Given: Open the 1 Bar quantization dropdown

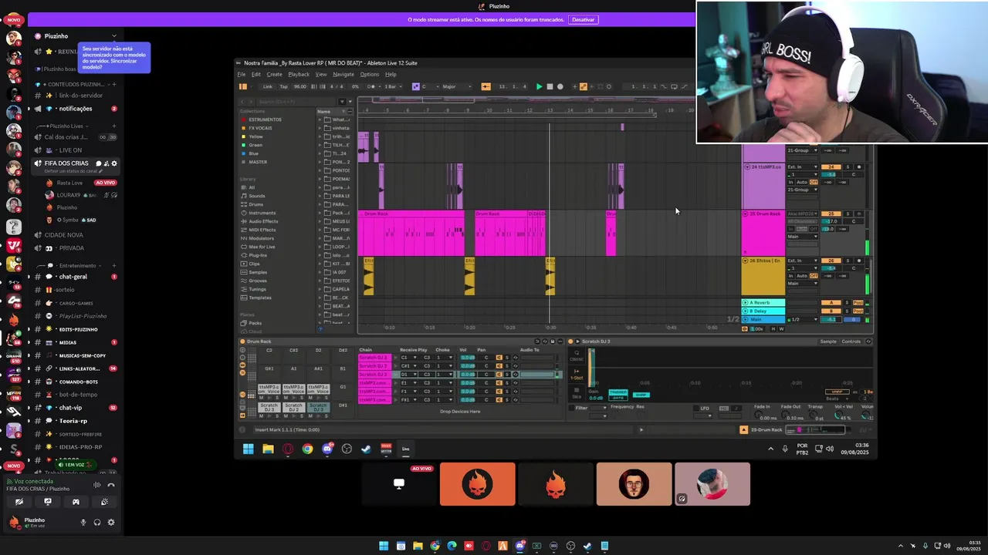Looking at the screenshot, I should click(392, 86).
